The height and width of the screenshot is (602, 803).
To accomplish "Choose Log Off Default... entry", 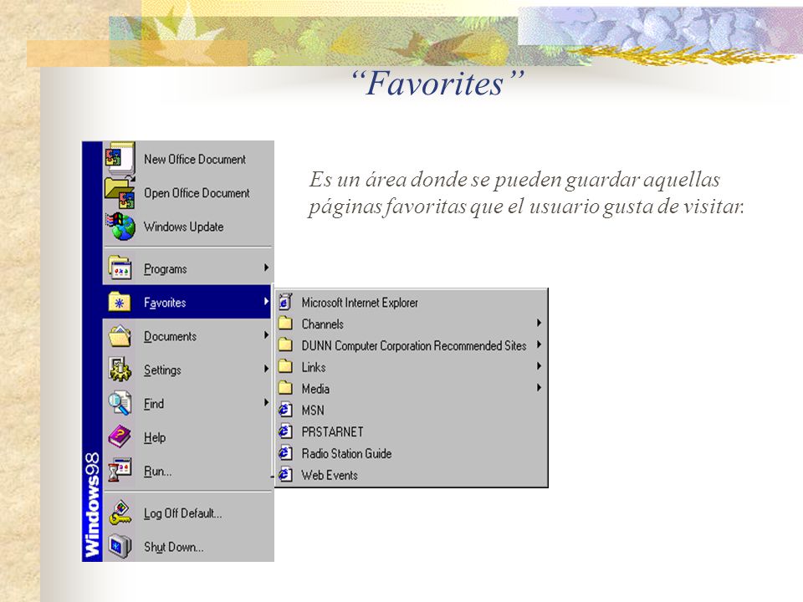I will (x=188, y=513).
